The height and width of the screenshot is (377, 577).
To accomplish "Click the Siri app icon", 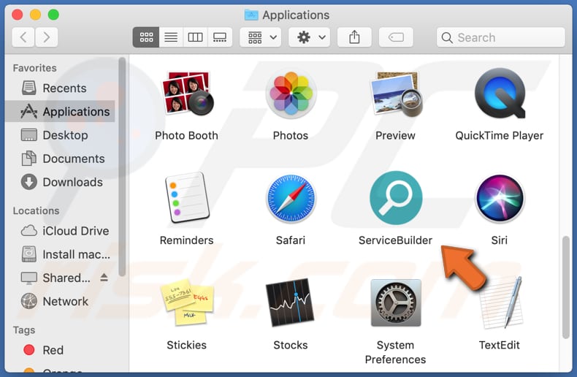I will [500, 198].
